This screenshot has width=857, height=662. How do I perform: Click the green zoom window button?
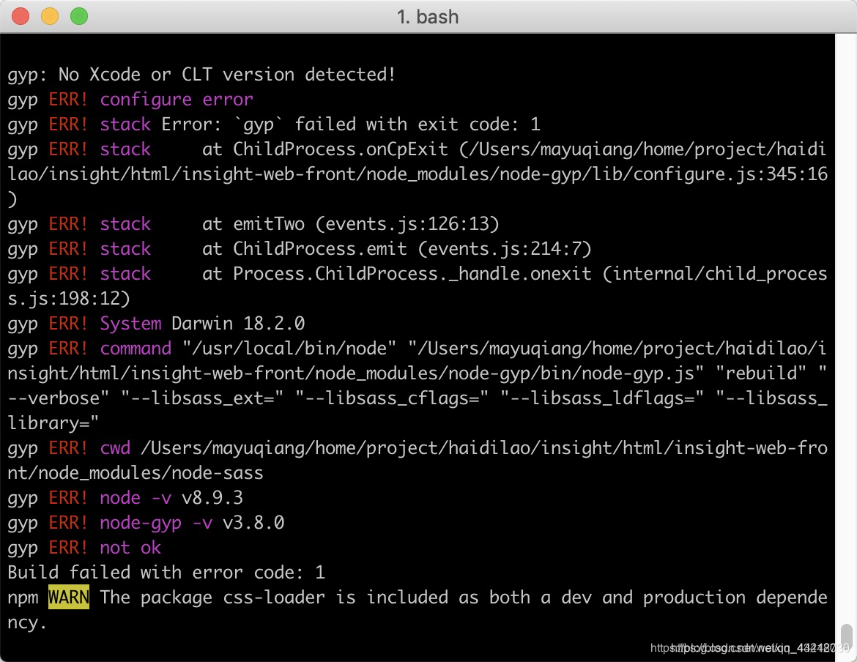tap(78, 15)
